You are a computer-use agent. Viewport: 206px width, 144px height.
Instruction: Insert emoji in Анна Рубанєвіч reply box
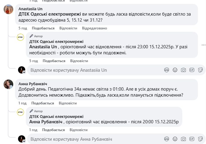click(x=175, y=139)
